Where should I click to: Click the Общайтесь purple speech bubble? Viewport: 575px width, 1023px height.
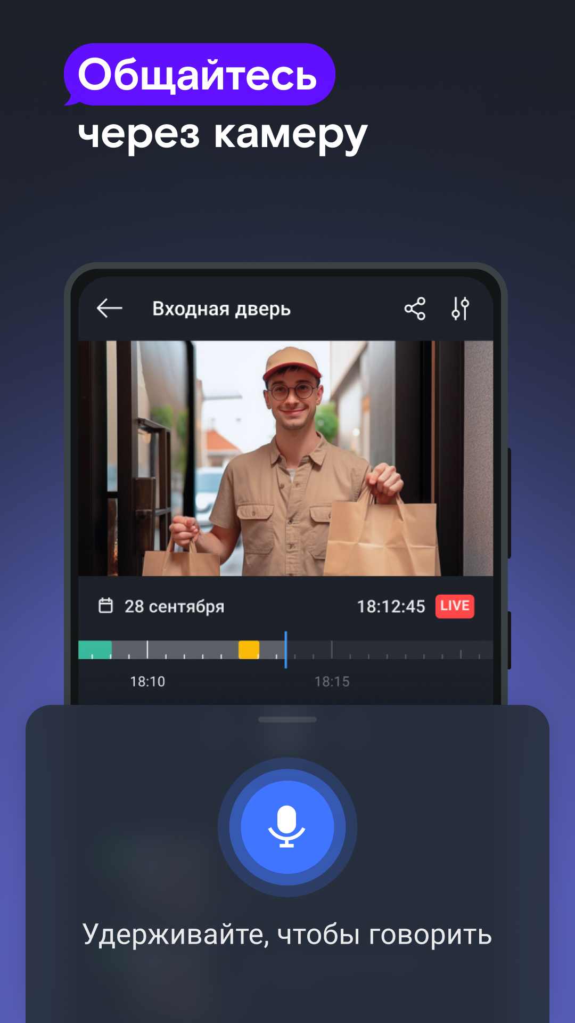tap(199, 75)
